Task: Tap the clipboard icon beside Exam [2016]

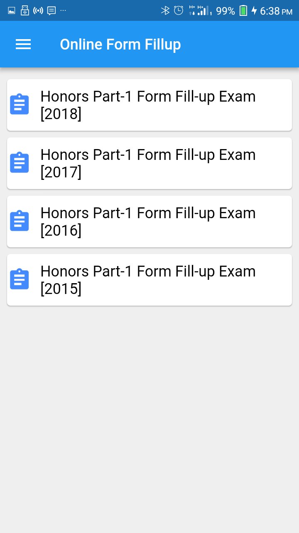Action: (20, 221)
